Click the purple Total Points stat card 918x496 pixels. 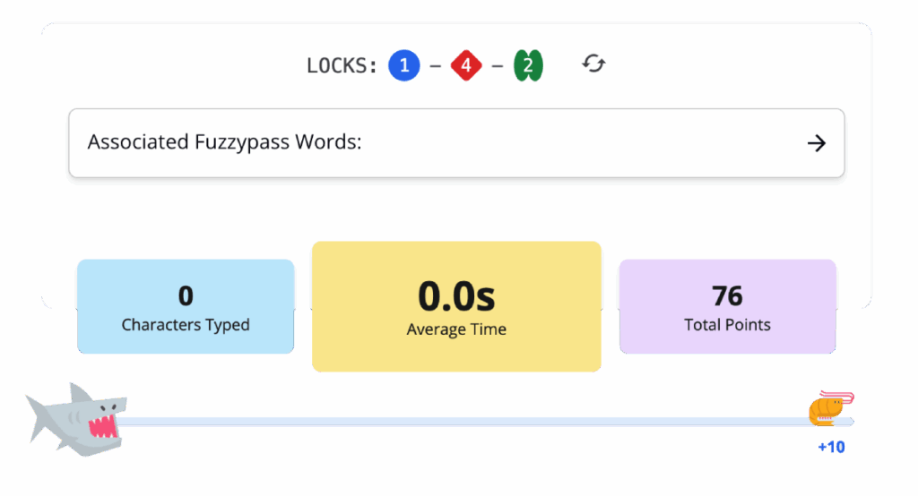(x=727, y=306)
